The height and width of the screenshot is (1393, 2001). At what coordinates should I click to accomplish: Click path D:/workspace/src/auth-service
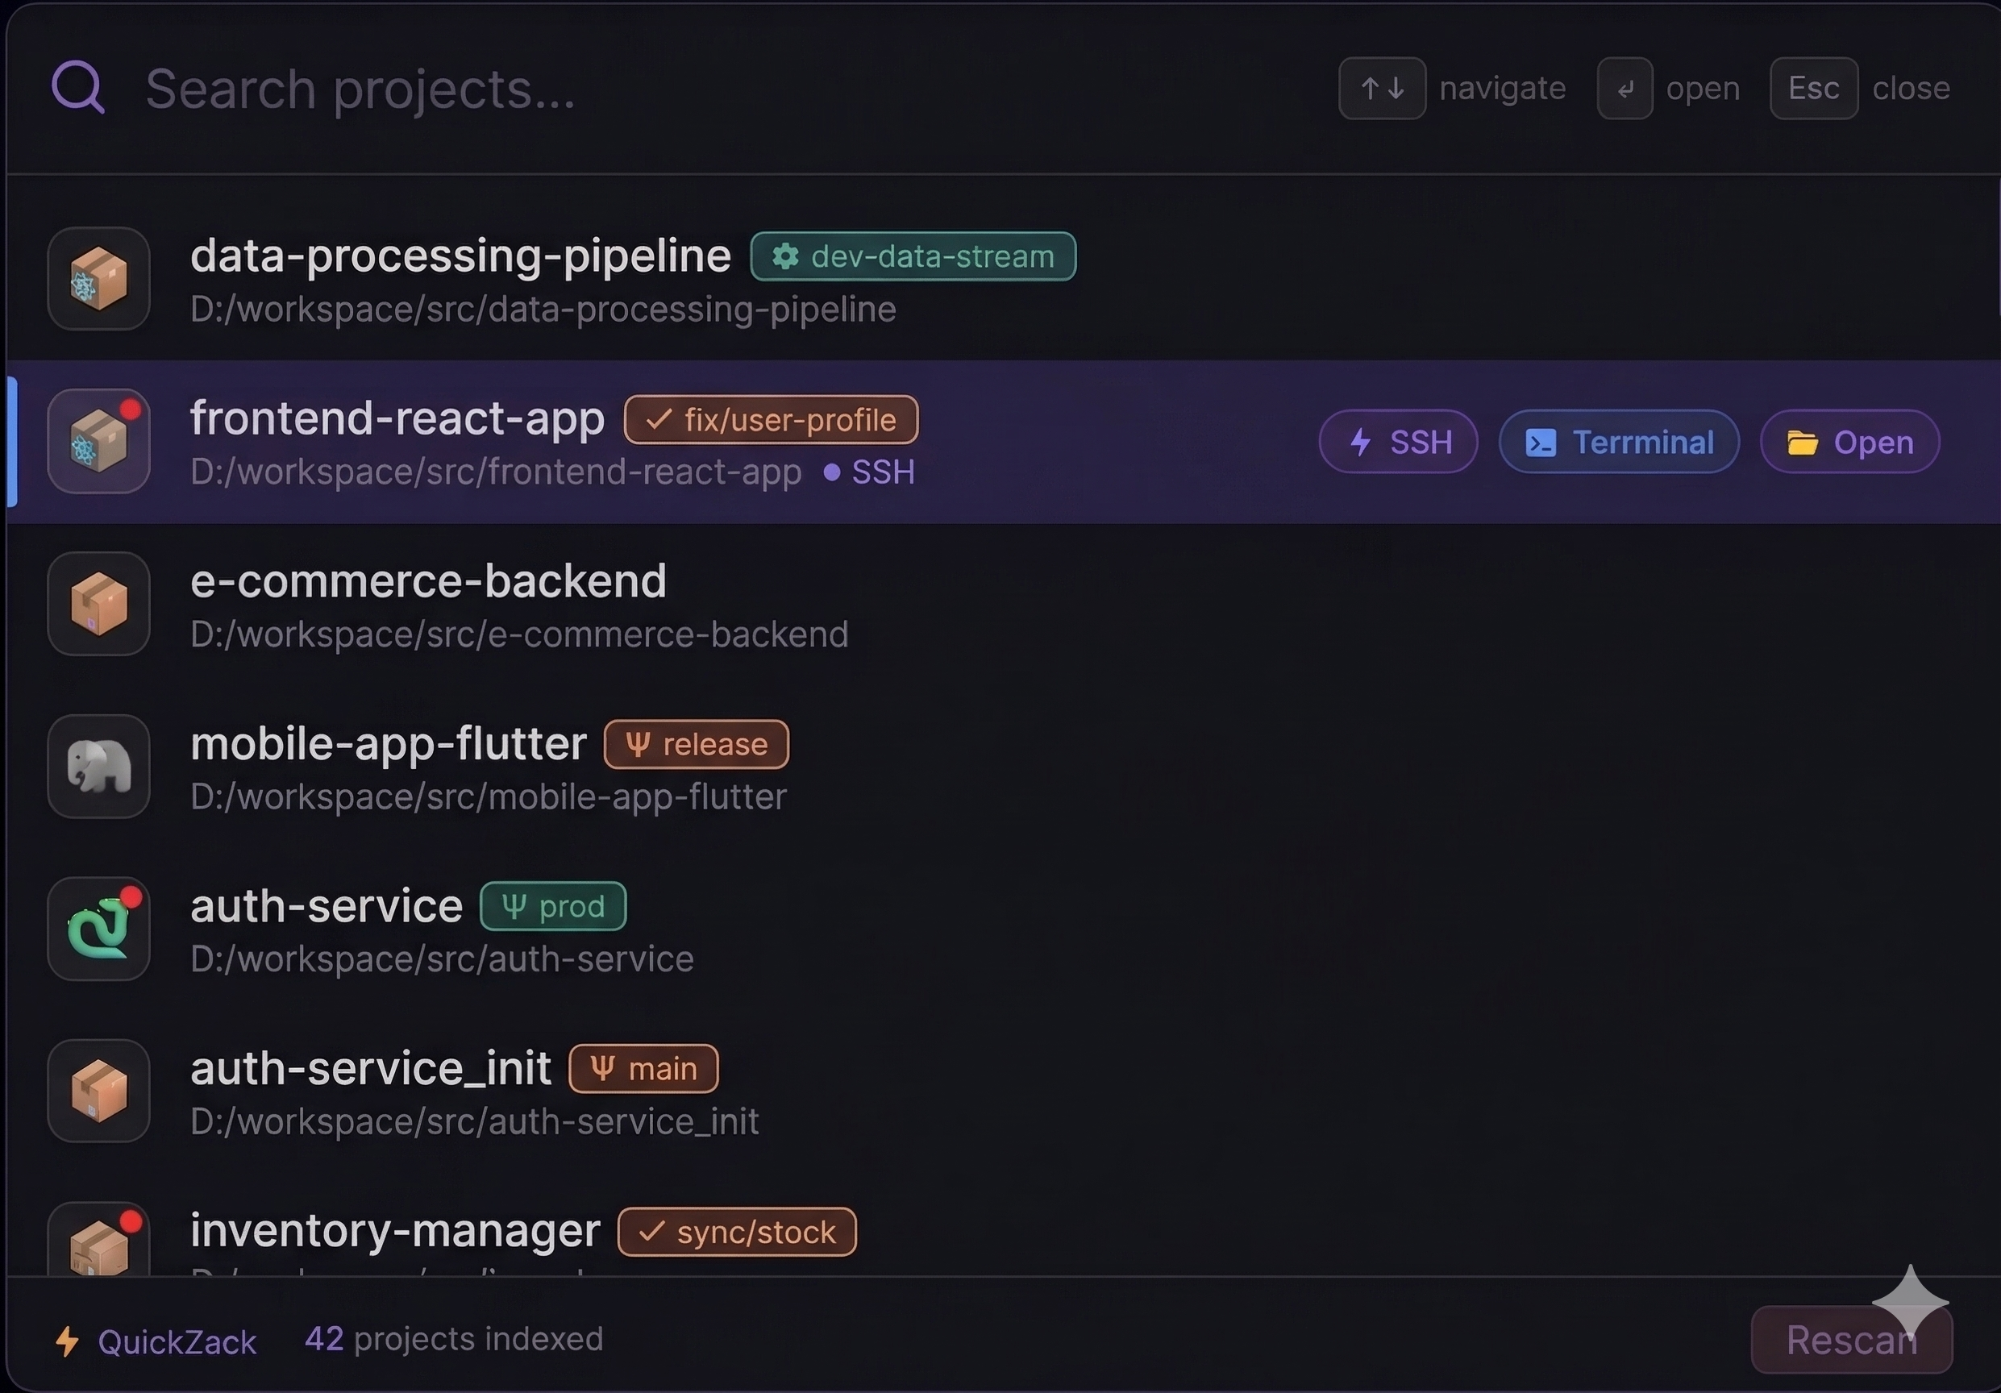click(x=442, y=959)
